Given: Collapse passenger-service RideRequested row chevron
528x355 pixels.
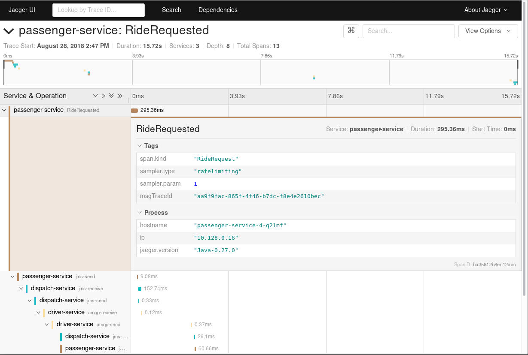Looking at the screenshot, I should click(4, 110).
